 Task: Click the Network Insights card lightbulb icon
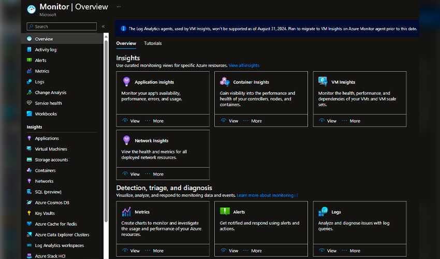[126, 140]
